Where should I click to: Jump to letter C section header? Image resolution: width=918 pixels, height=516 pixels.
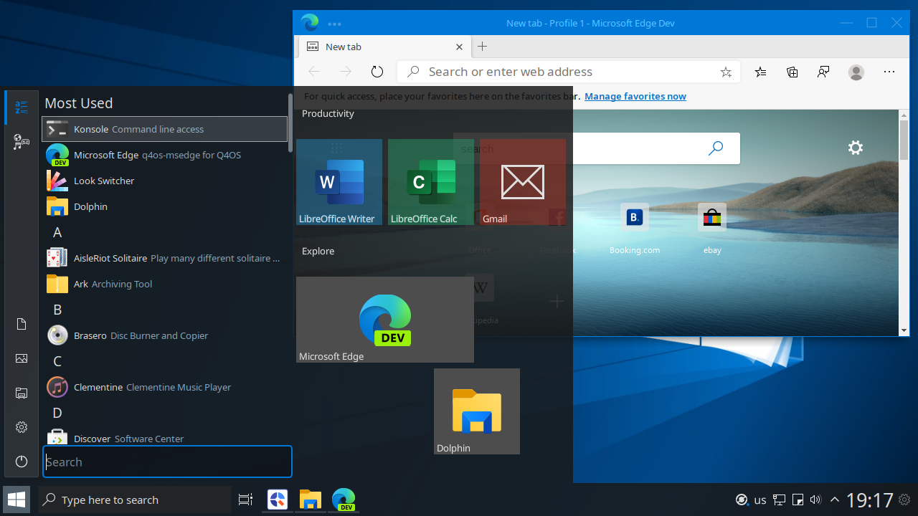57,361
